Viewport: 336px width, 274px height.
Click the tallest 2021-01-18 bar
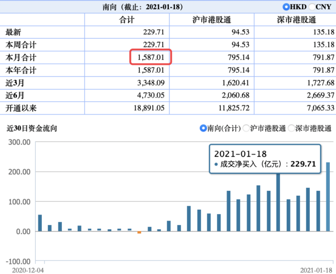click(x=328, y=197)
